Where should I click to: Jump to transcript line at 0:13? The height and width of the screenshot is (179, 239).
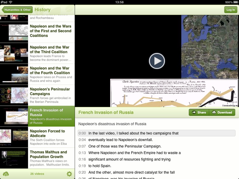coord(157,153)
